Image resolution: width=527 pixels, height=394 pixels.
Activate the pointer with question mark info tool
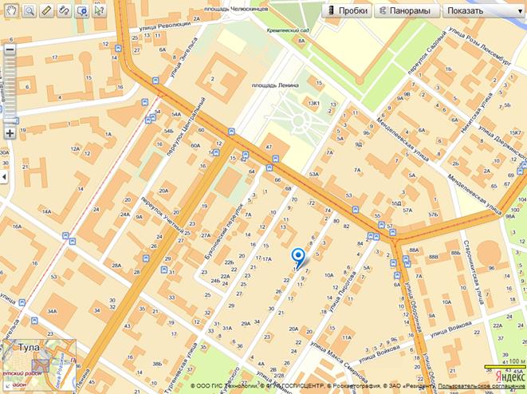99,10
